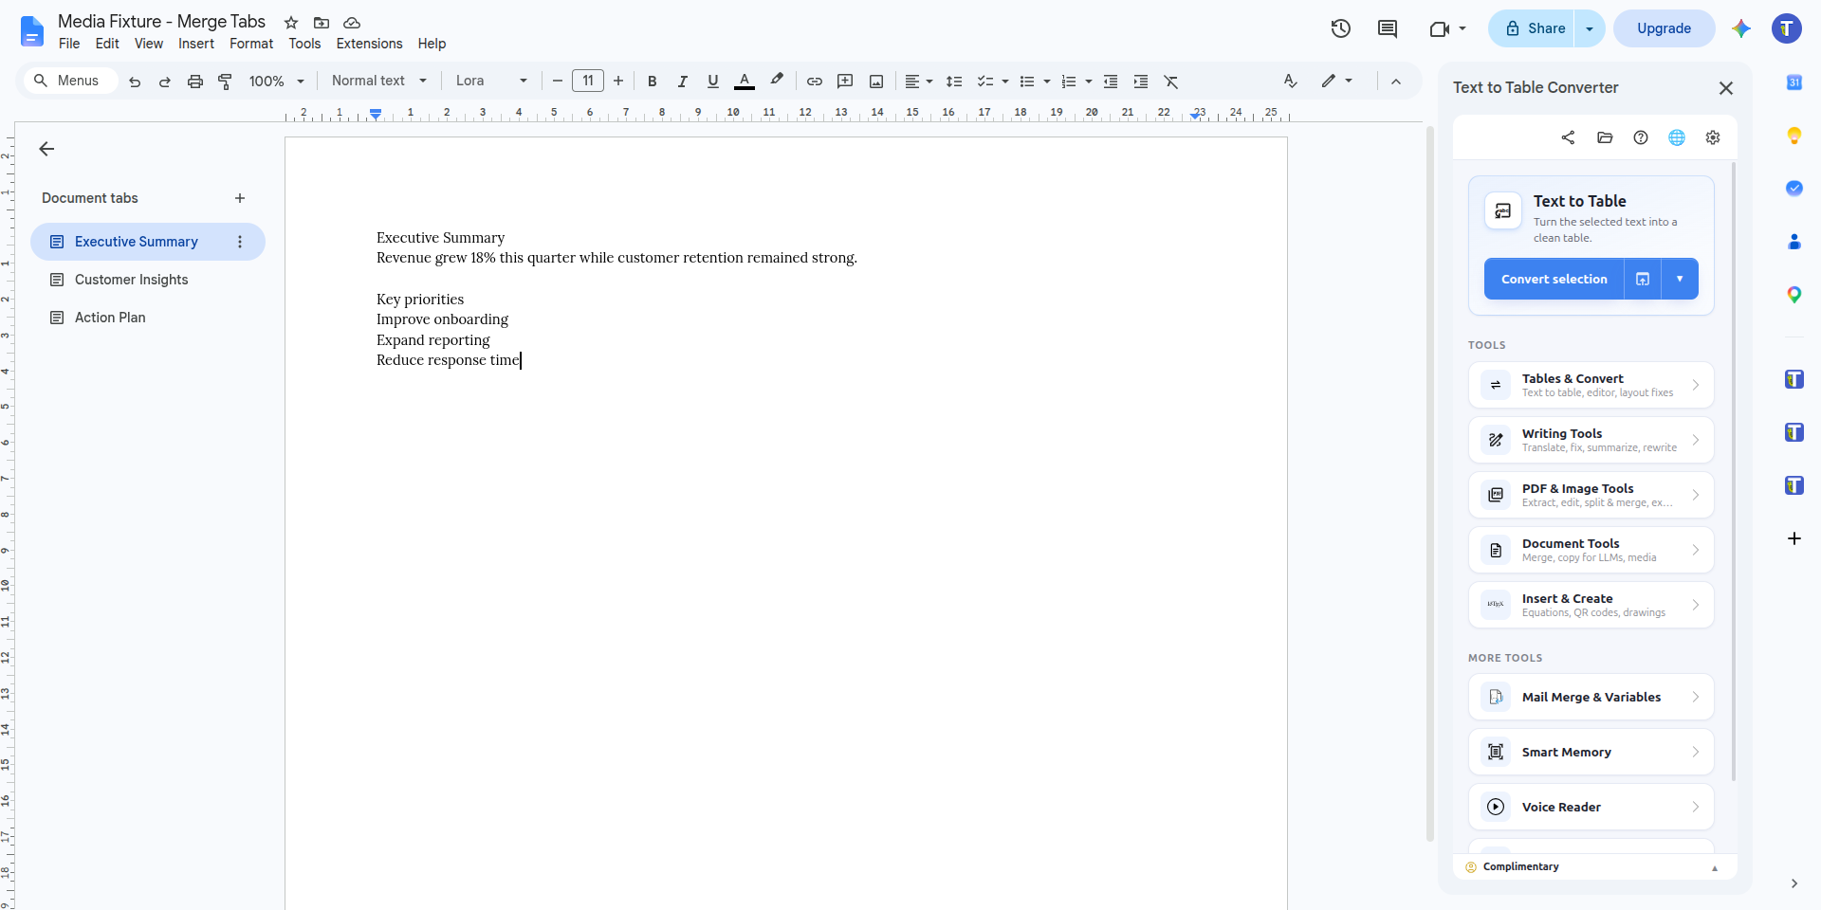Decrease font size with minus button

[x=558, y=82]
